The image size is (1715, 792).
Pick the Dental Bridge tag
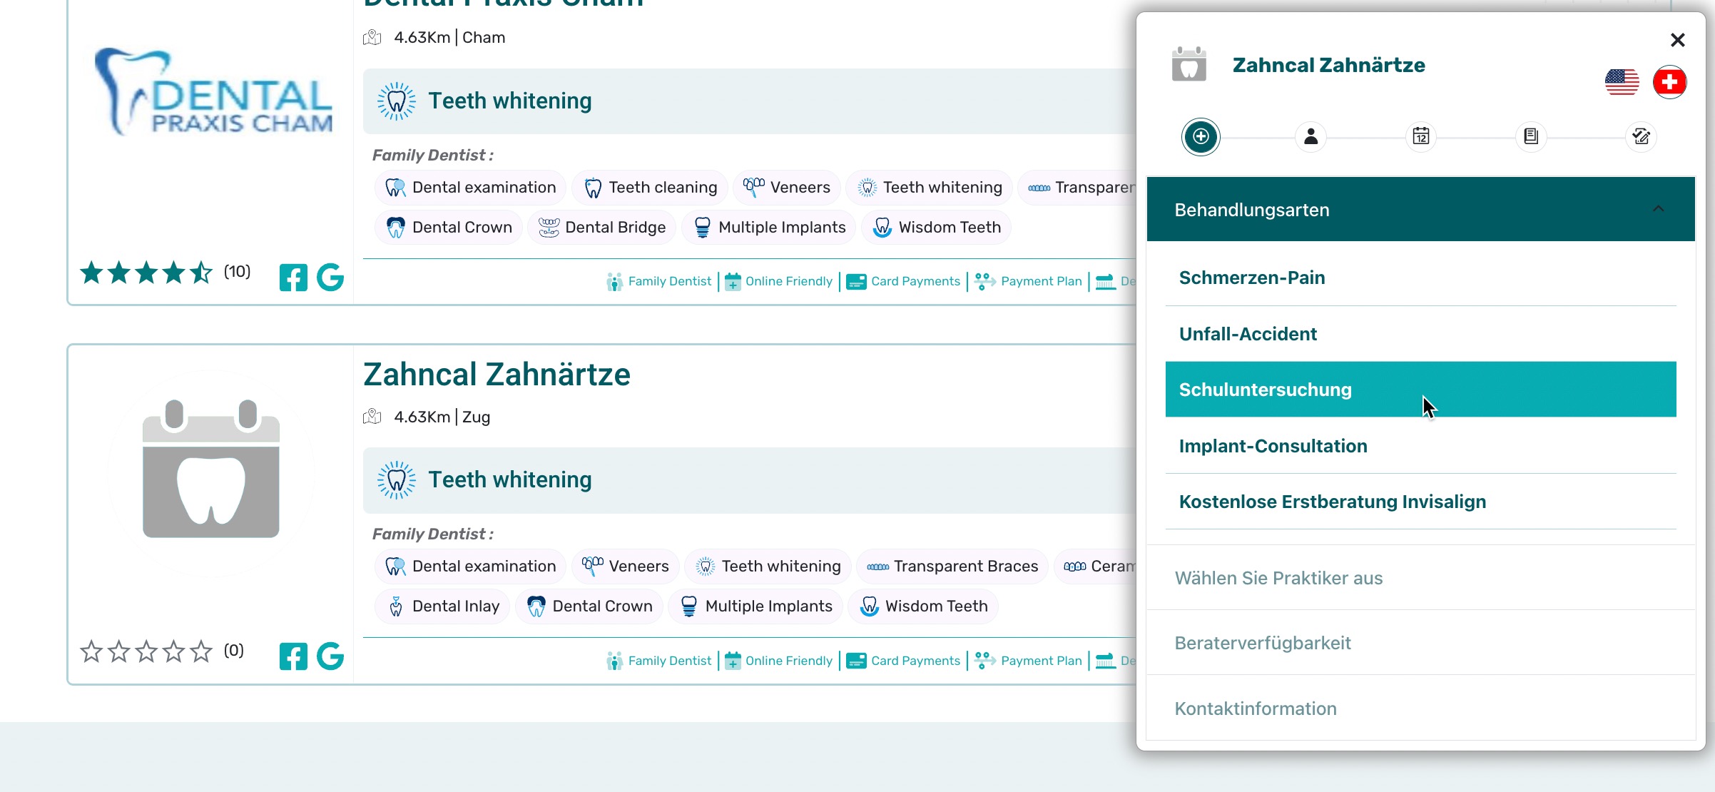pos(601,228)
